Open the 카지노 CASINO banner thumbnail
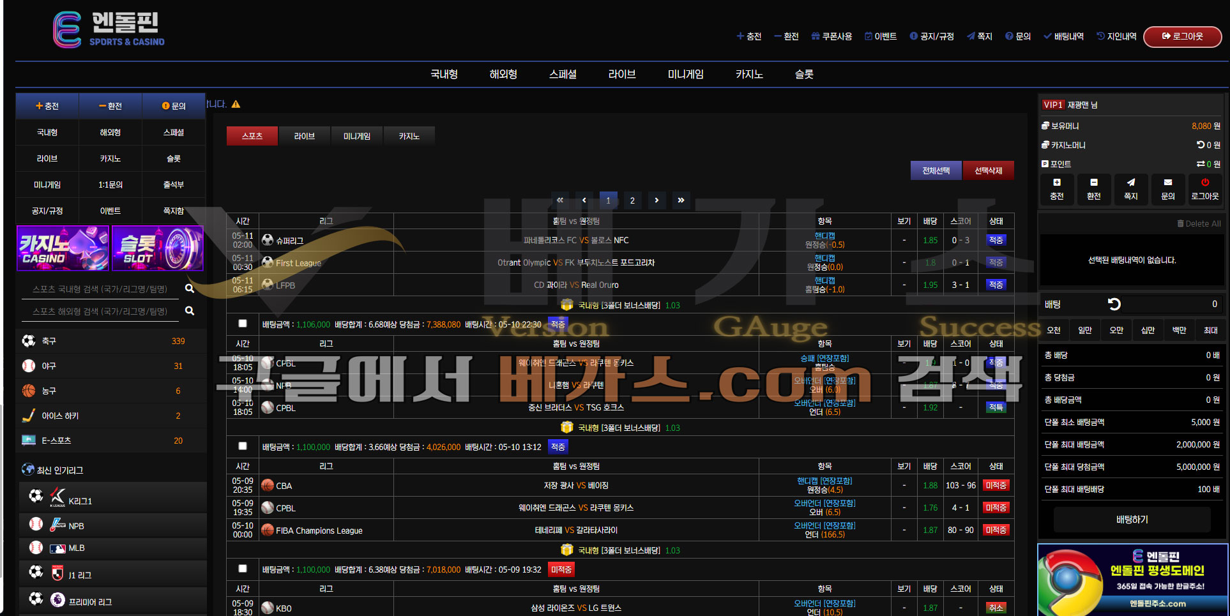 click(x=63, y=248)
